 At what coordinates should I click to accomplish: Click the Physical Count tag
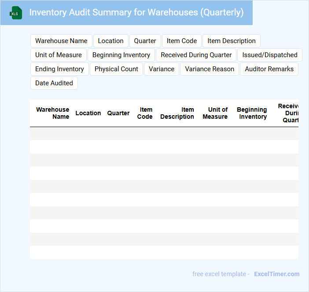(x=116, y=69)
